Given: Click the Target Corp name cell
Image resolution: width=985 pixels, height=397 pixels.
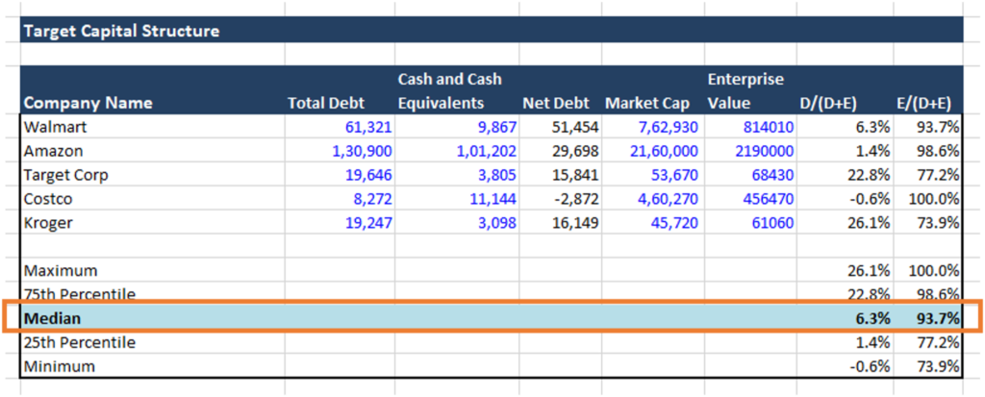Looking at the screenshot, I should coord(66,175).
